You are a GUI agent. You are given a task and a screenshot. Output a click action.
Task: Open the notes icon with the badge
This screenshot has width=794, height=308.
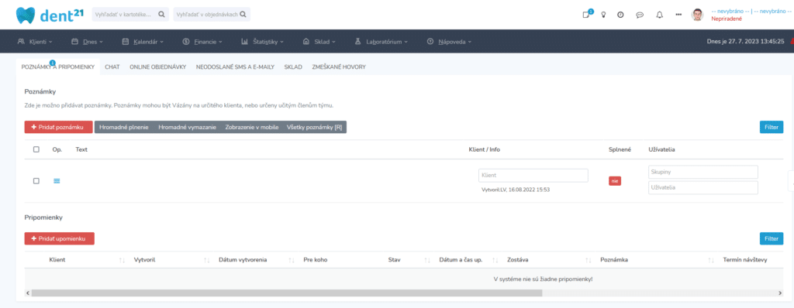(586, 15)
